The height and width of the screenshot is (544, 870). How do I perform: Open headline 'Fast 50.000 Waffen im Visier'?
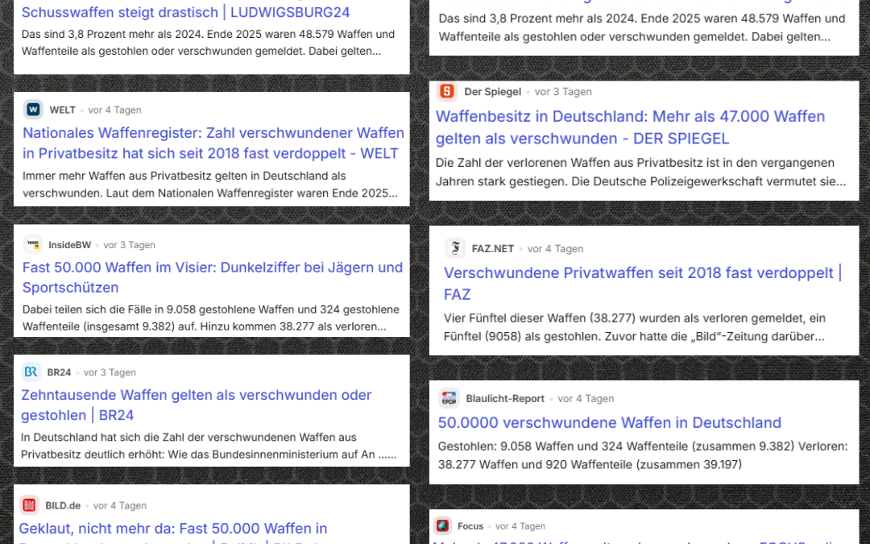coord(212,277)
